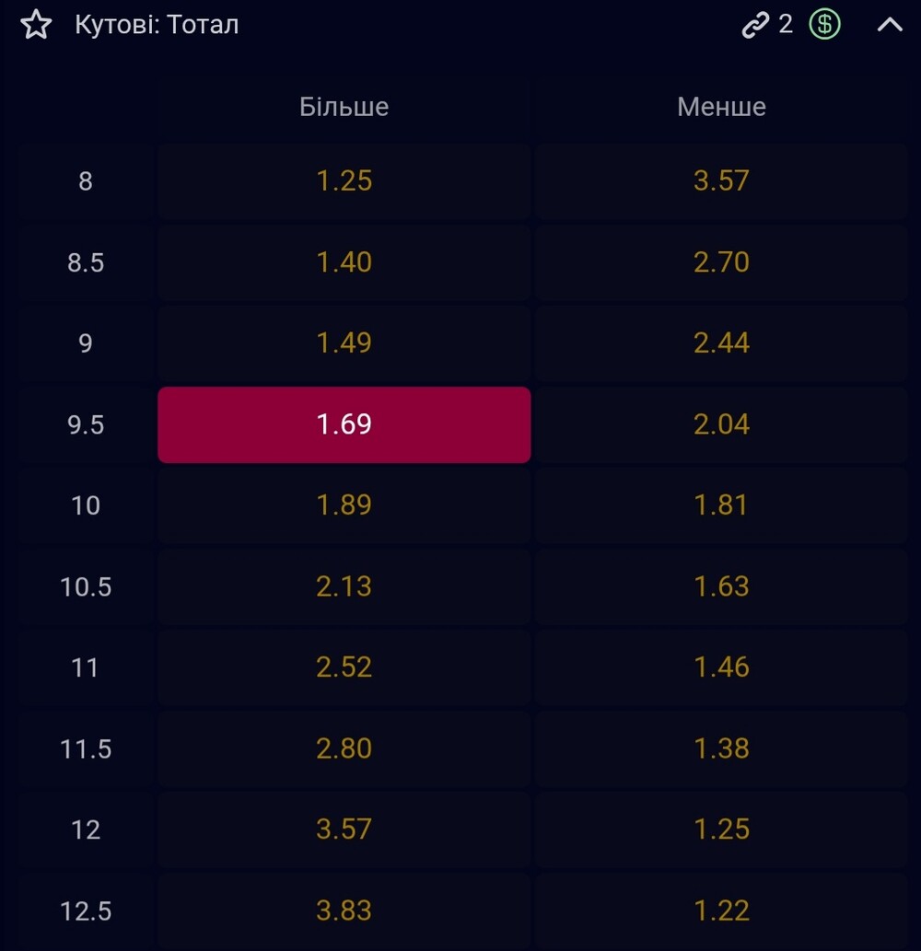Click the Кутові: Тотал market title

point(157,25)
